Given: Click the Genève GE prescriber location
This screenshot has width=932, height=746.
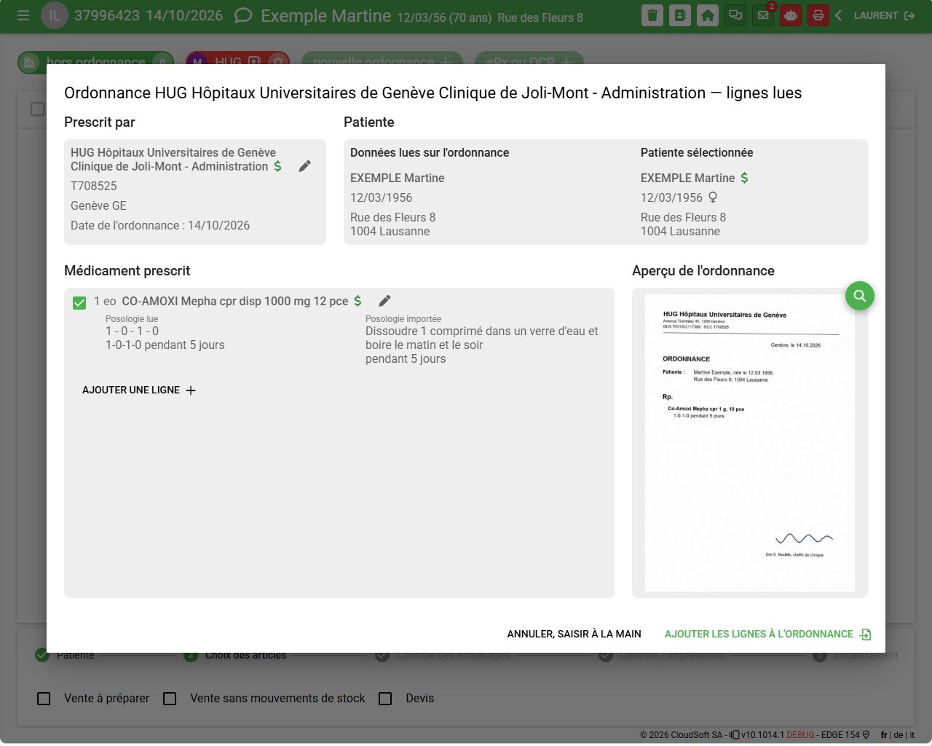Looking at the screenshot, I should [98, 205].
